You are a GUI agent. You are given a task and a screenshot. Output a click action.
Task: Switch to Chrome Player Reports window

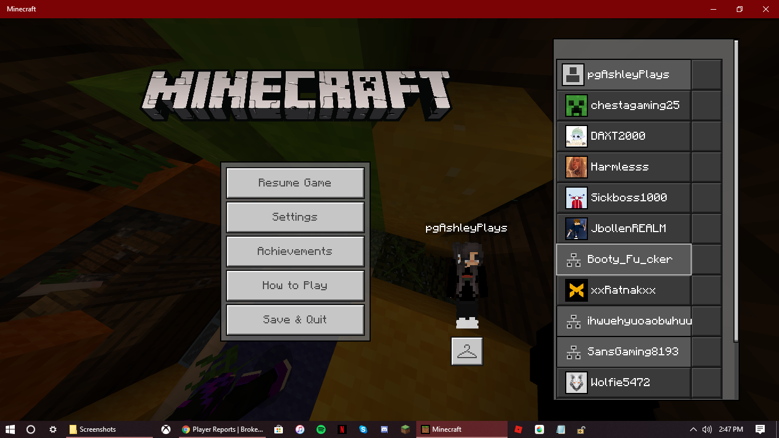pyautogui.click(x=223, y=429)
